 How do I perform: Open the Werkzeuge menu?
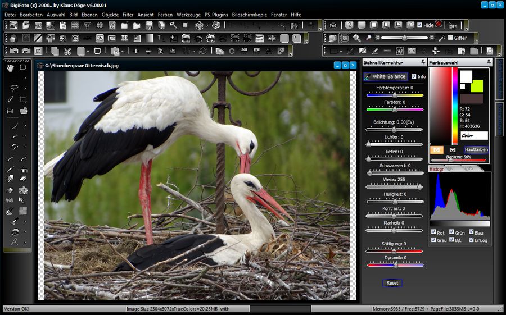188,15
